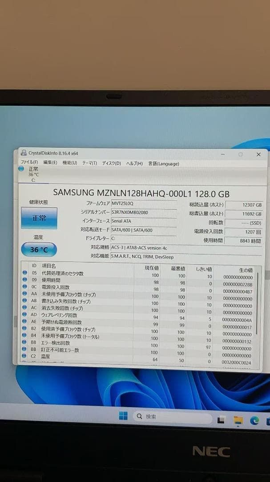
Task: Open File Explorer from the taskbar
Action: tap(238, 420)
